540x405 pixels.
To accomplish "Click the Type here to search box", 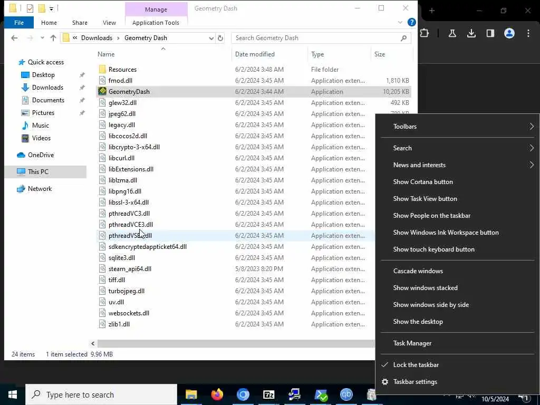I will tap(101, 394).
